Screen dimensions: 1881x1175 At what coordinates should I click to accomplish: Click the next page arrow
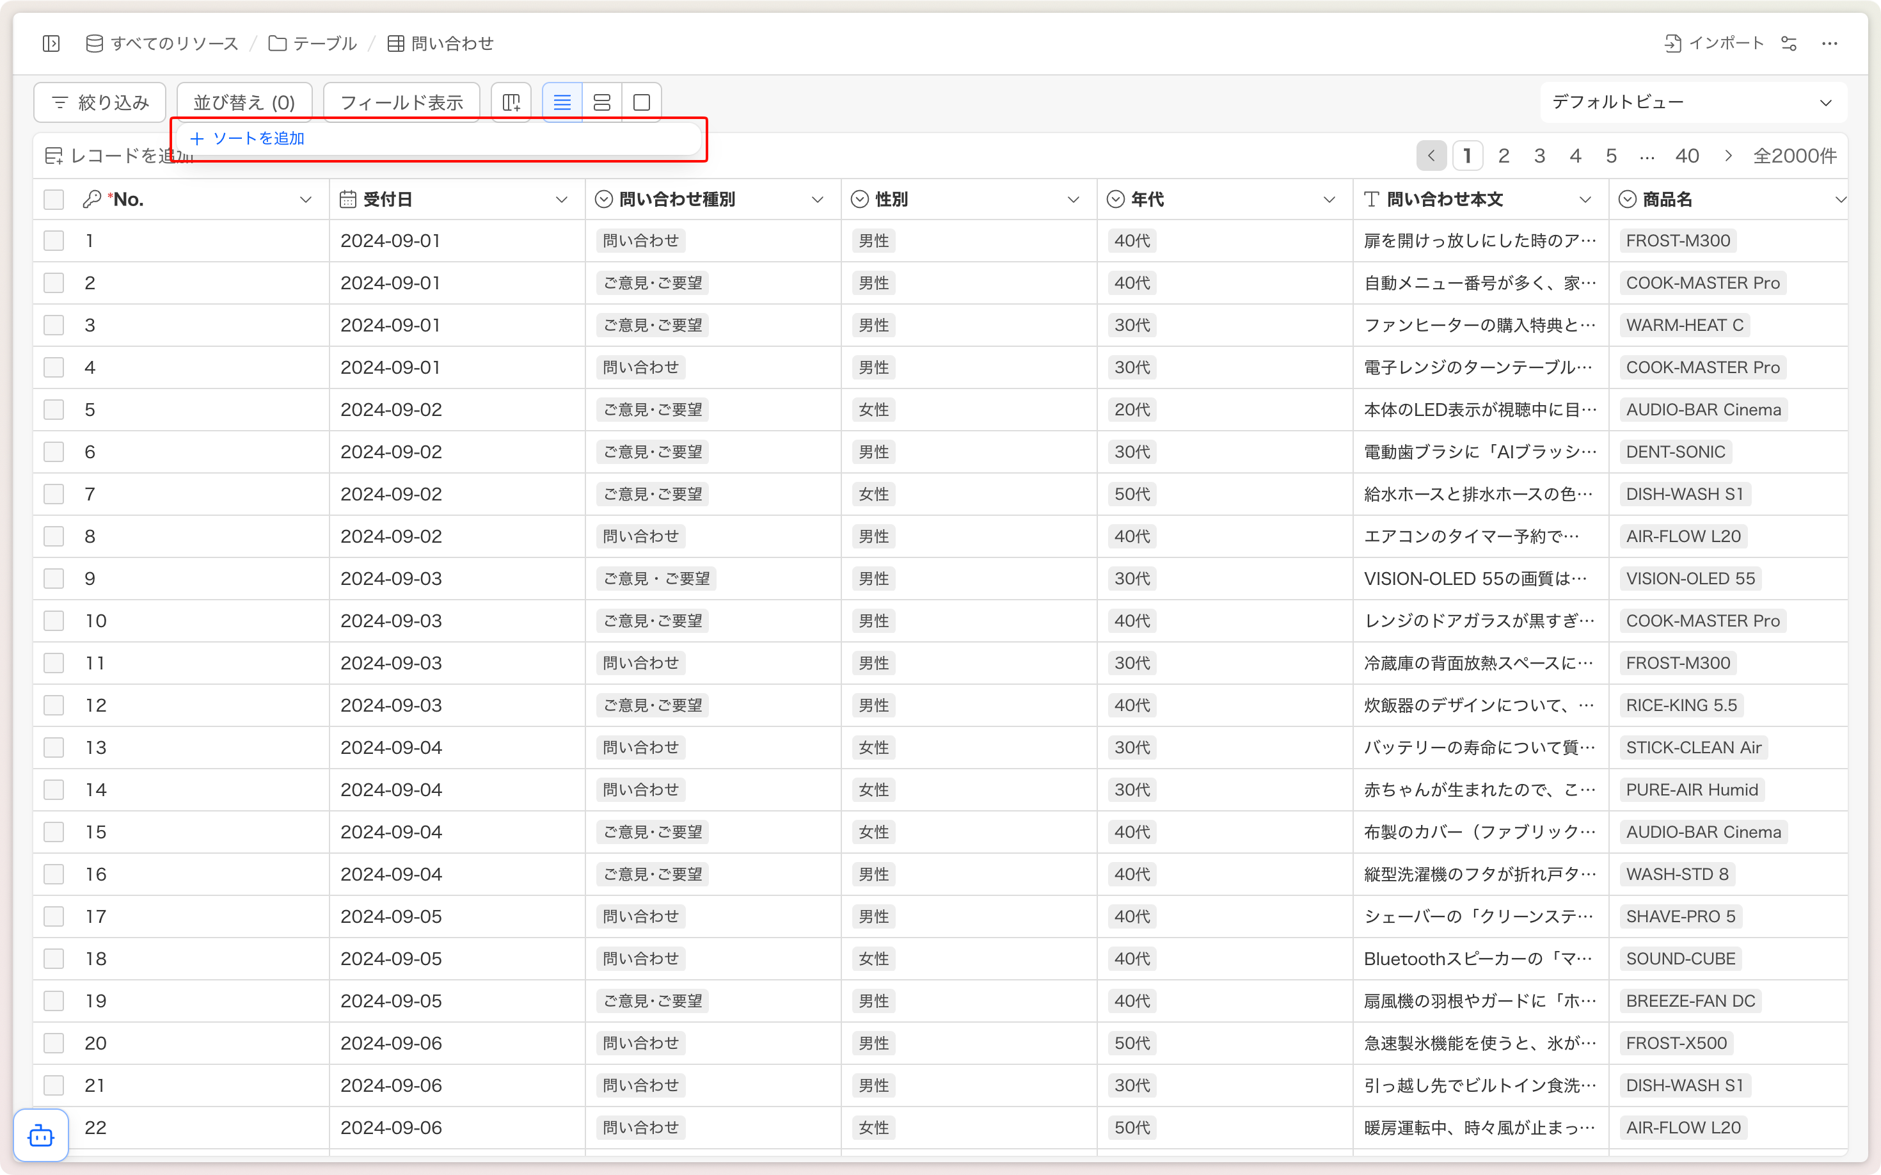1728,156
